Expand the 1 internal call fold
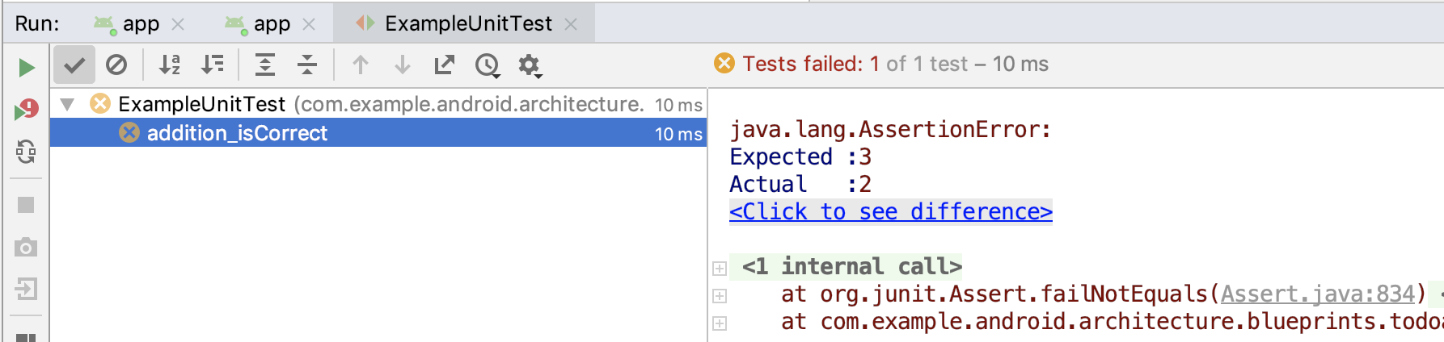The image size is (1444, 342). click(x=720, y=268)
